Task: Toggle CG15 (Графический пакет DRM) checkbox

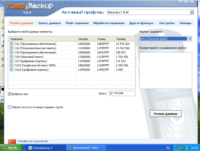Action: [x=11, y=65]
